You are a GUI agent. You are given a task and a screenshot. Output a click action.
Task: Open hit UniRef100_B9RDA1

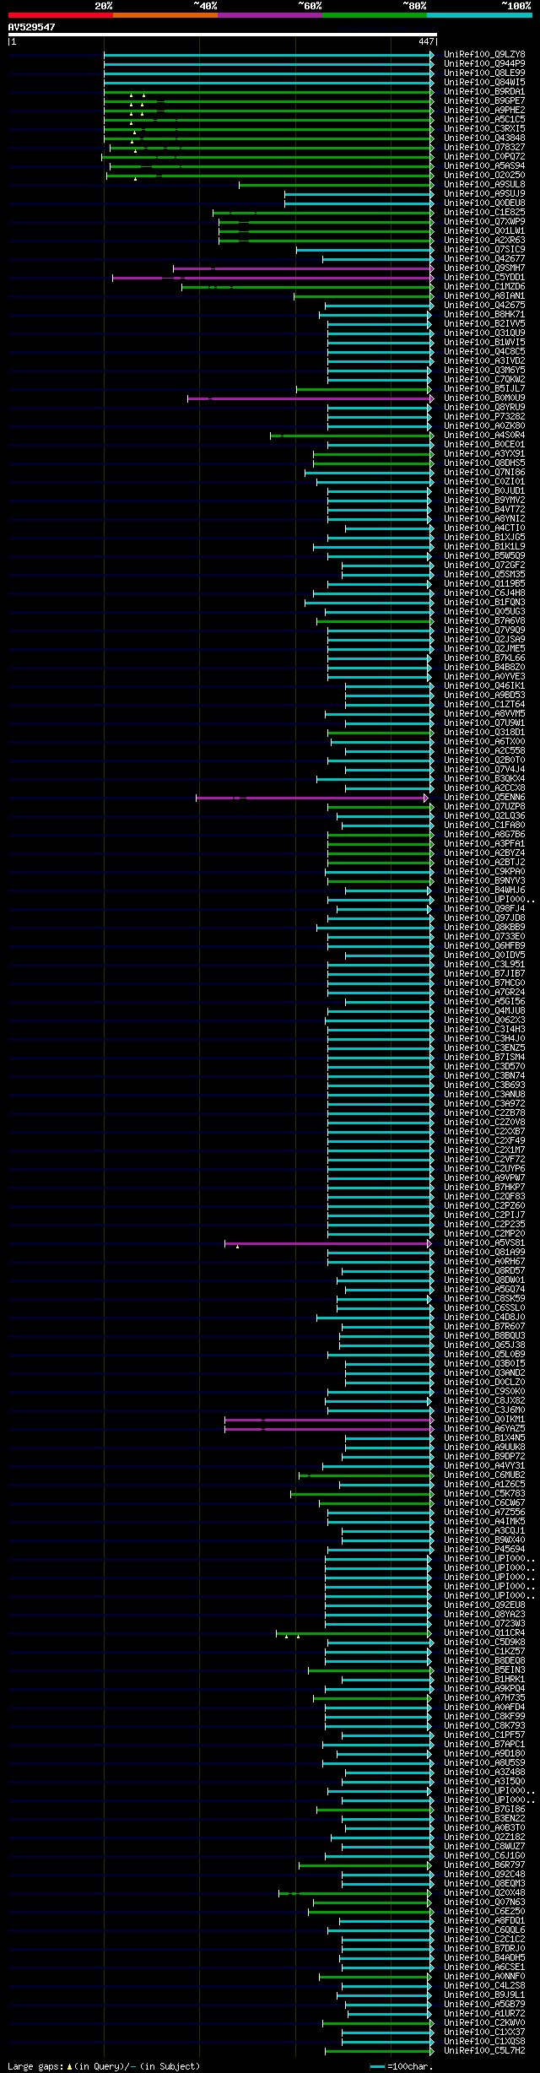[484, 92]
